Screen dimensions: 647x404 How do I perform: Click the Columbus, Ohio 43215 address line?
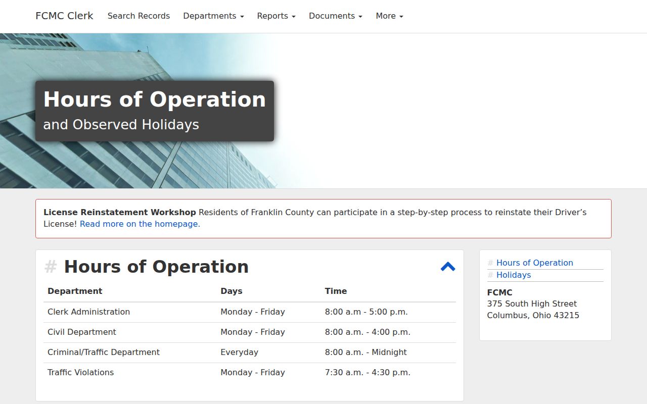tap(533, 315)
